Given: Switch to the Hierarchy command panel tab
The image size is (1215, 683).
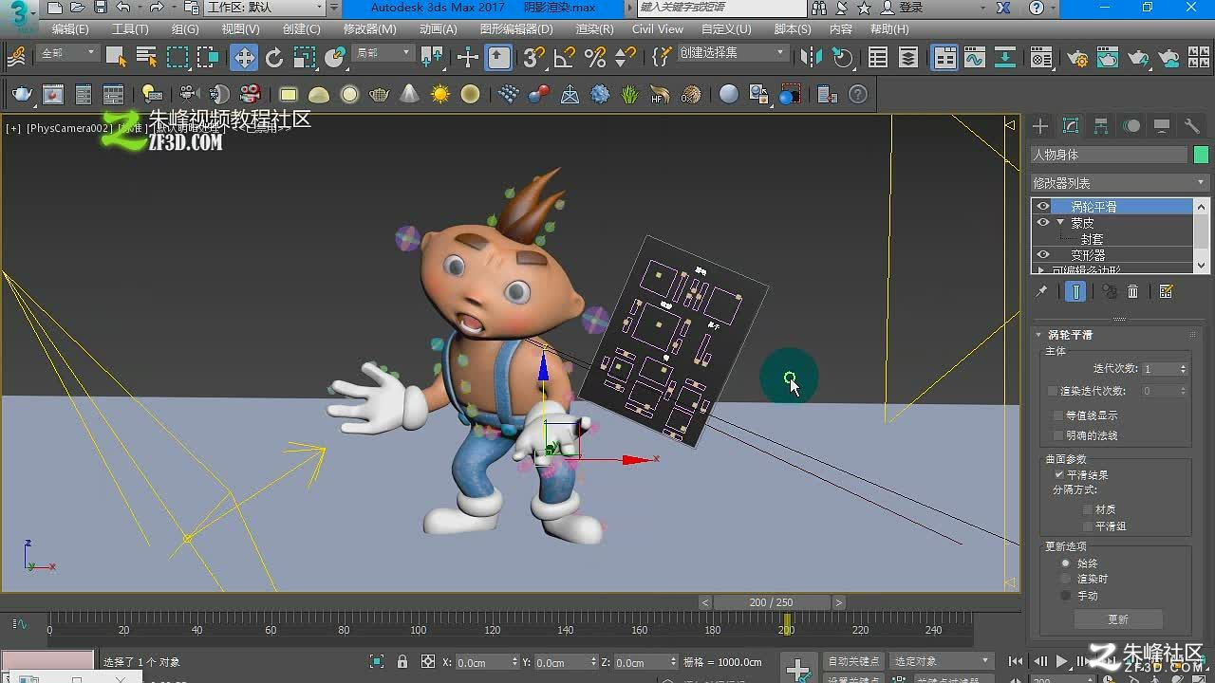Looking at the screenshot, I should pyautogui.click(x=1101, y=126).
